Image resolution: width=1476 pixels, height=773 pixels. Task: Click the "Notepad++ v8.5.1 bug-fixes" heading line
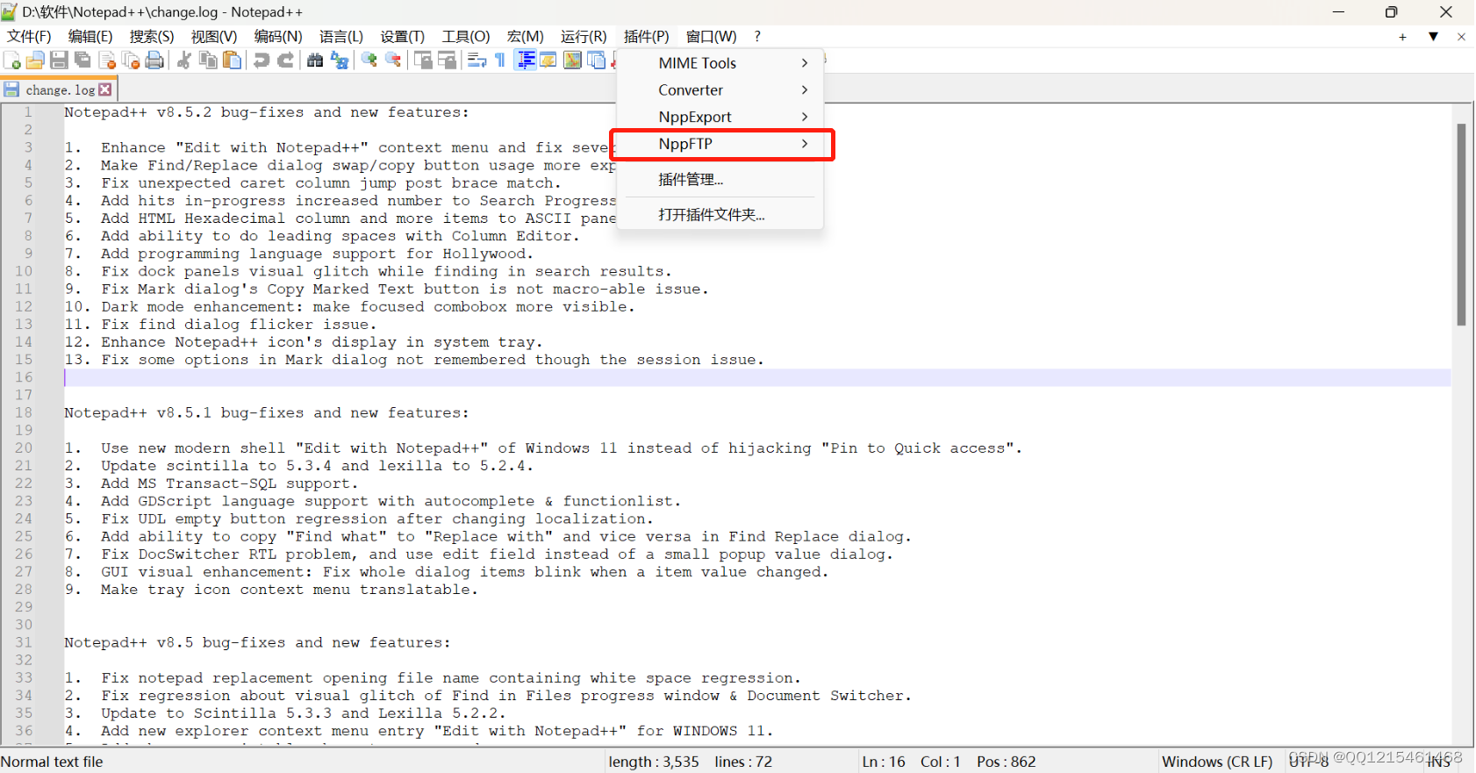(x=267, y=412)
